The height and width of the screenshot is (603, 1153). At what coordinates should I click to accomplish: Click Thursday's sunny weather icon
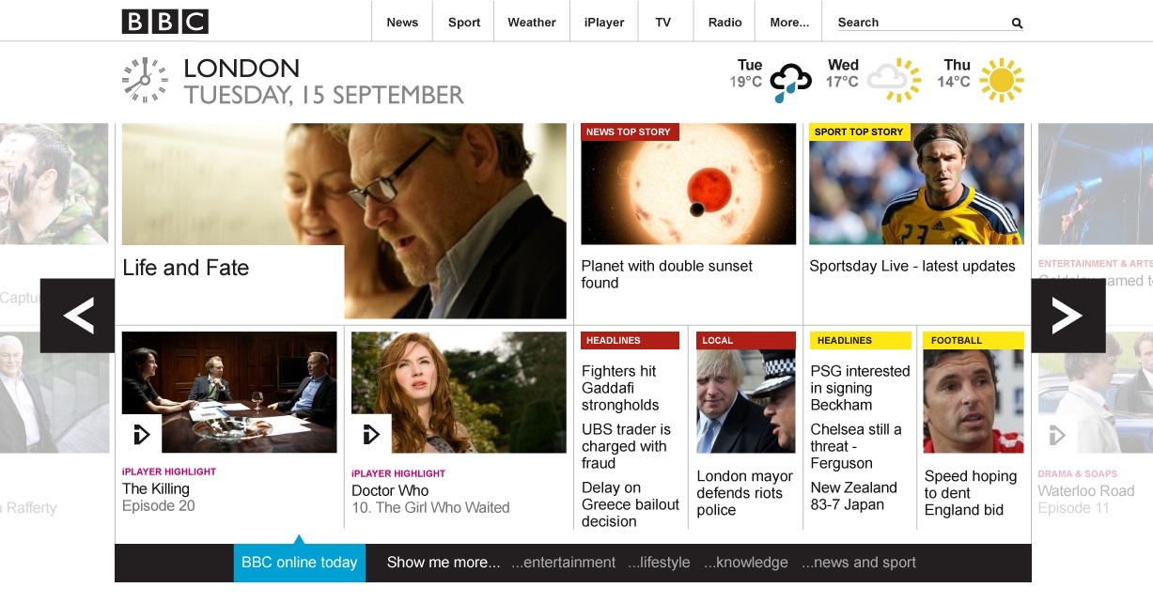click(1002, 80)
